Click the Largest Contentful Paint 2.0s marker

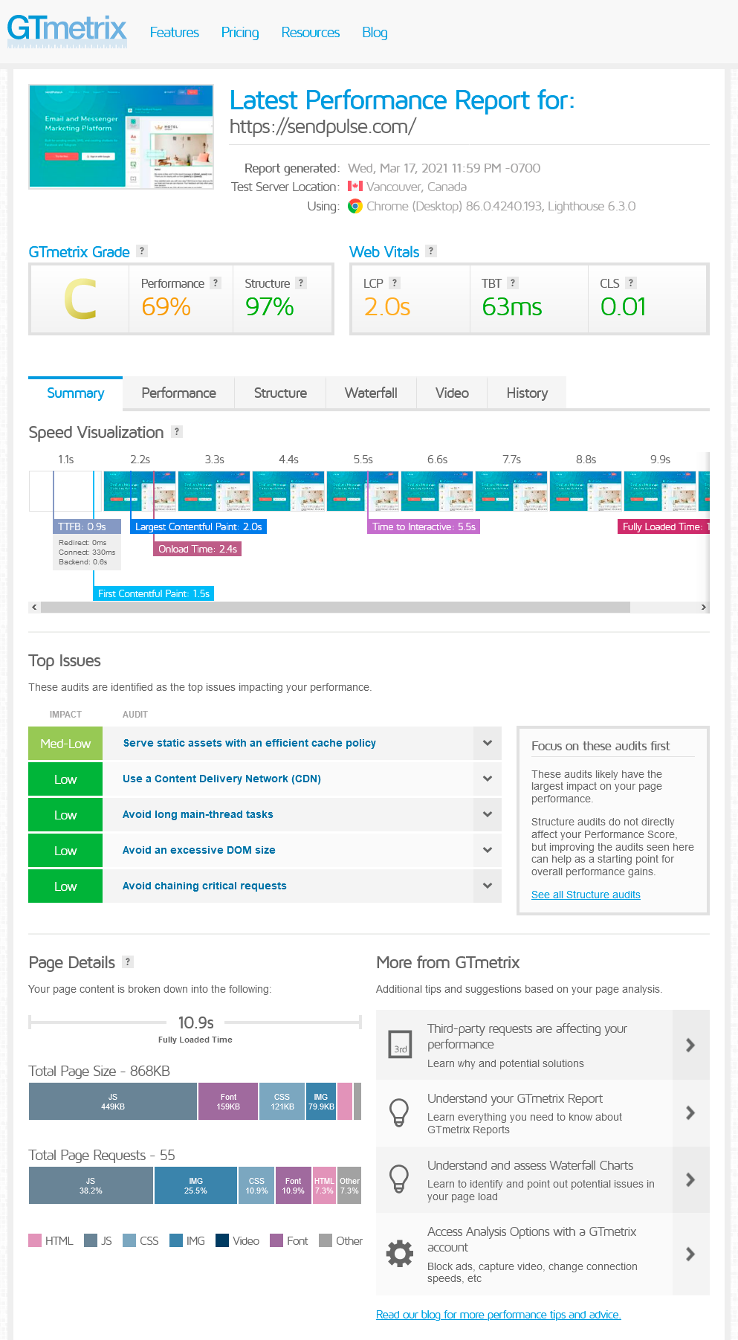click(198, 526)
